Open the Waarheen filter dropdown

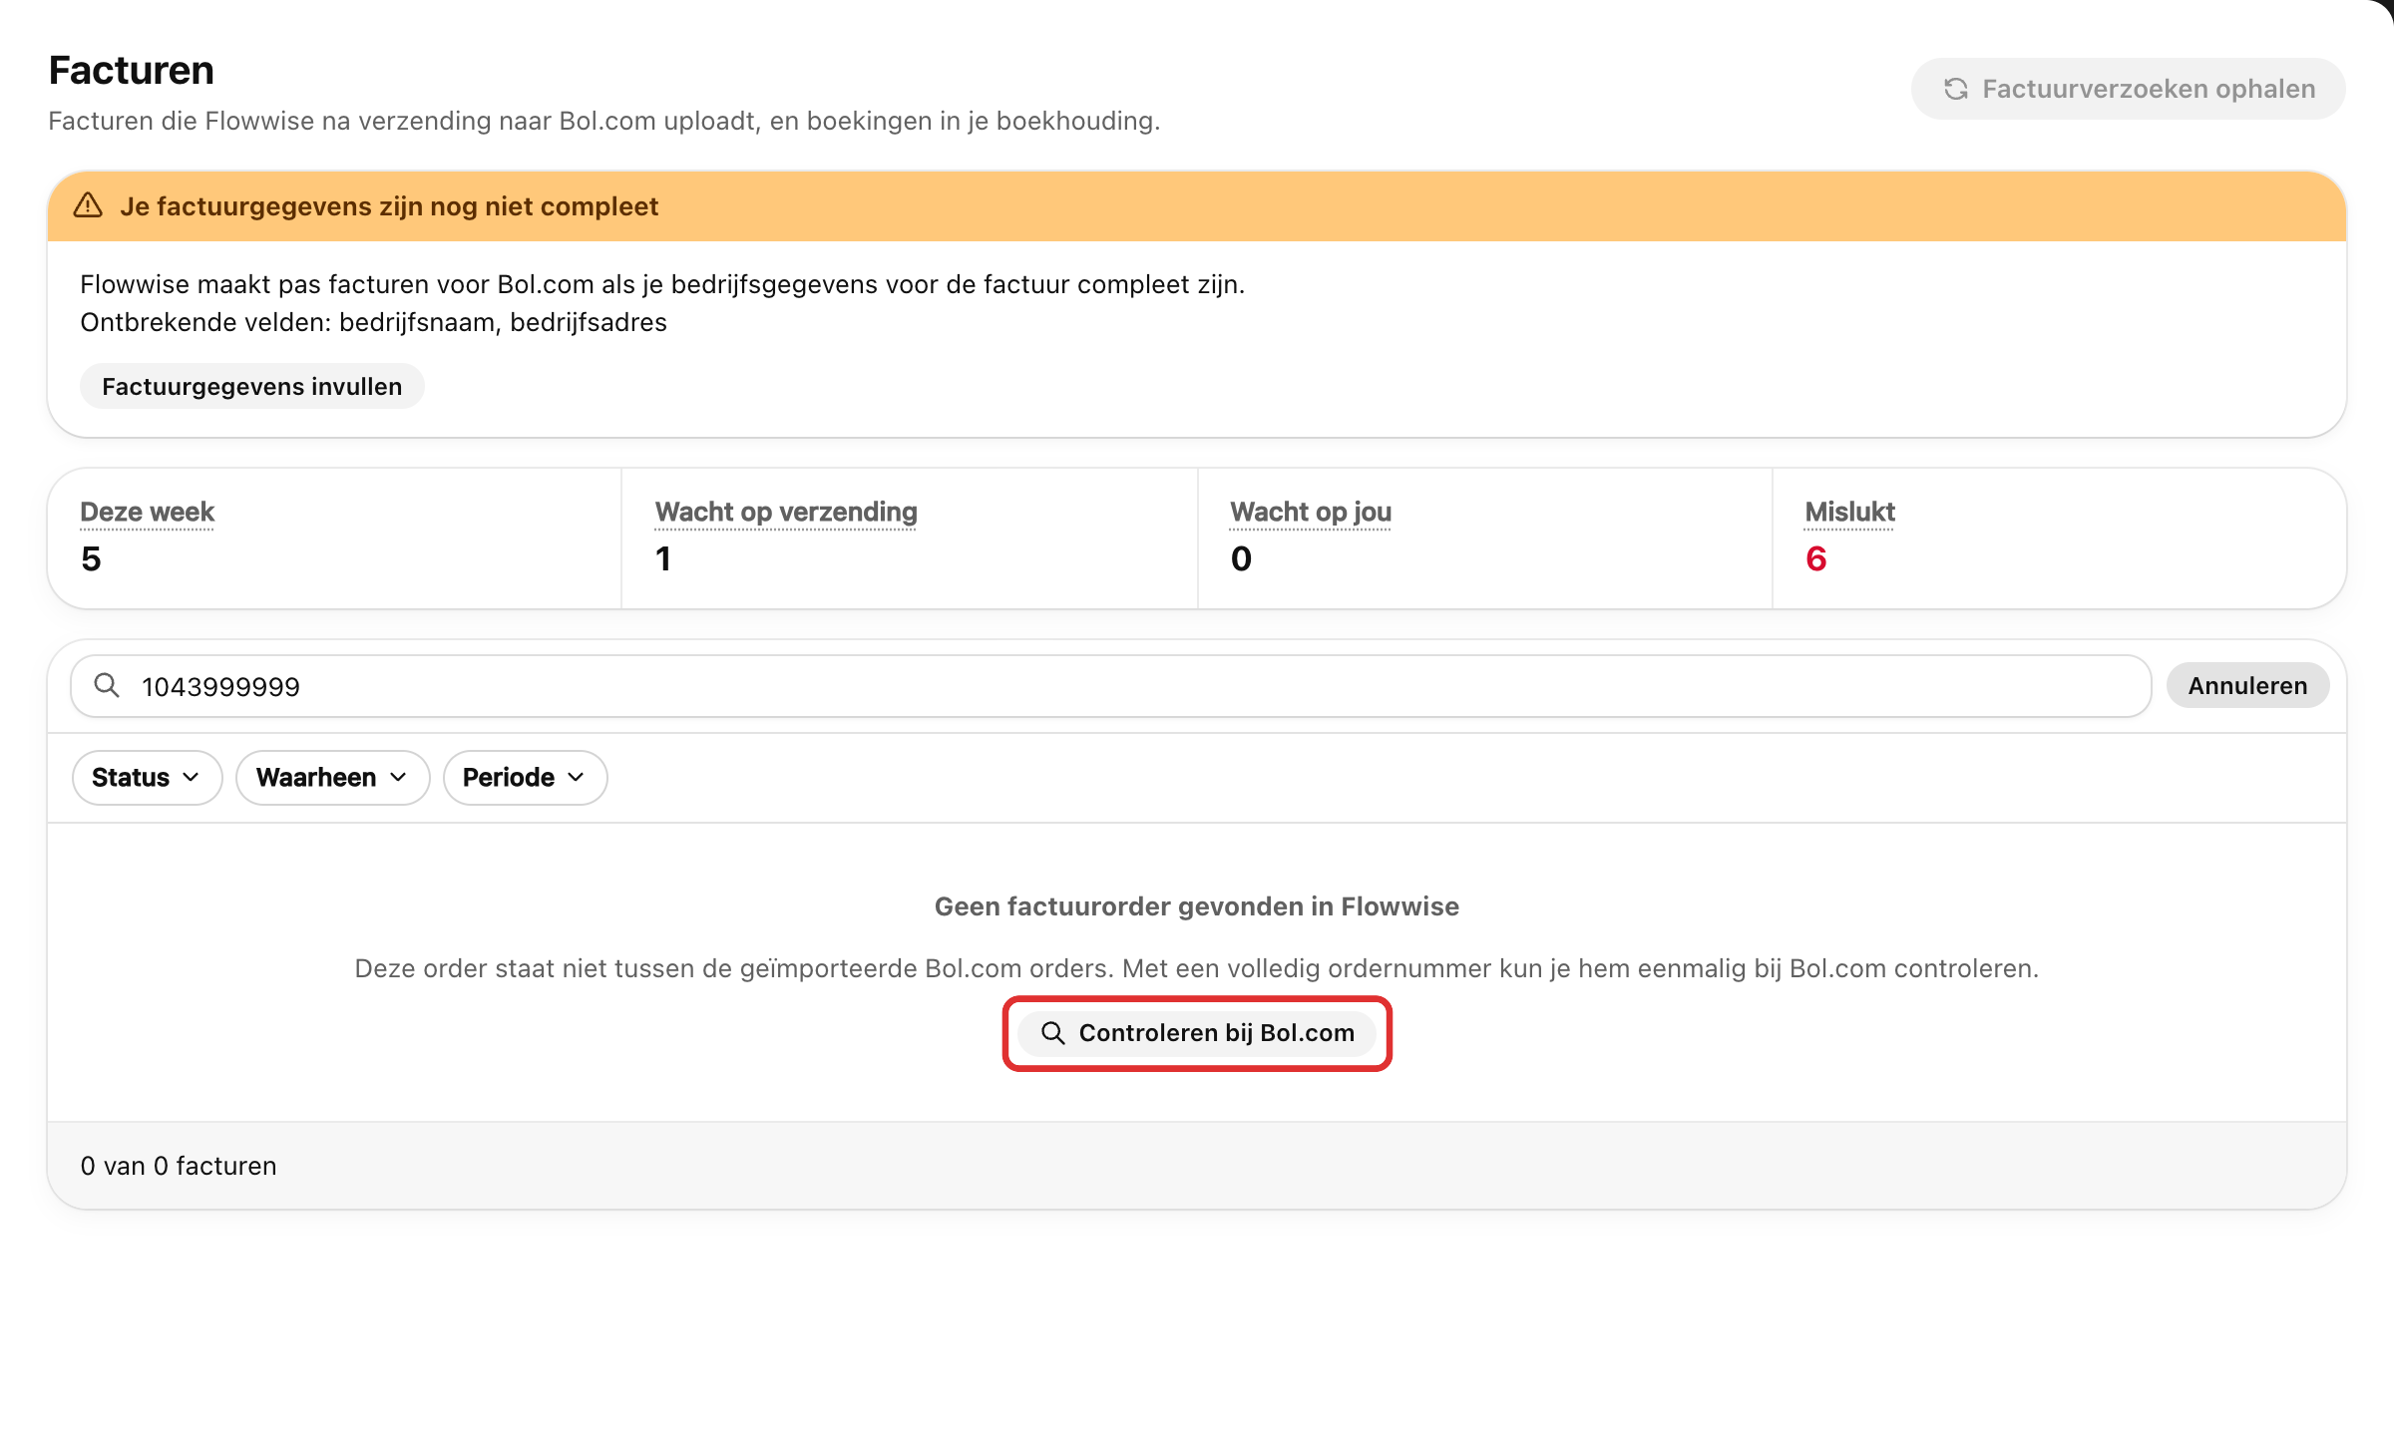click(x=332, y=778)
